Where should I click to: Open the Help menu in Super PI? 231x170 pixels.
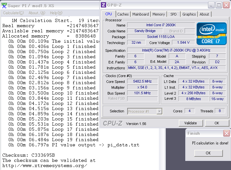coord(56,13)
